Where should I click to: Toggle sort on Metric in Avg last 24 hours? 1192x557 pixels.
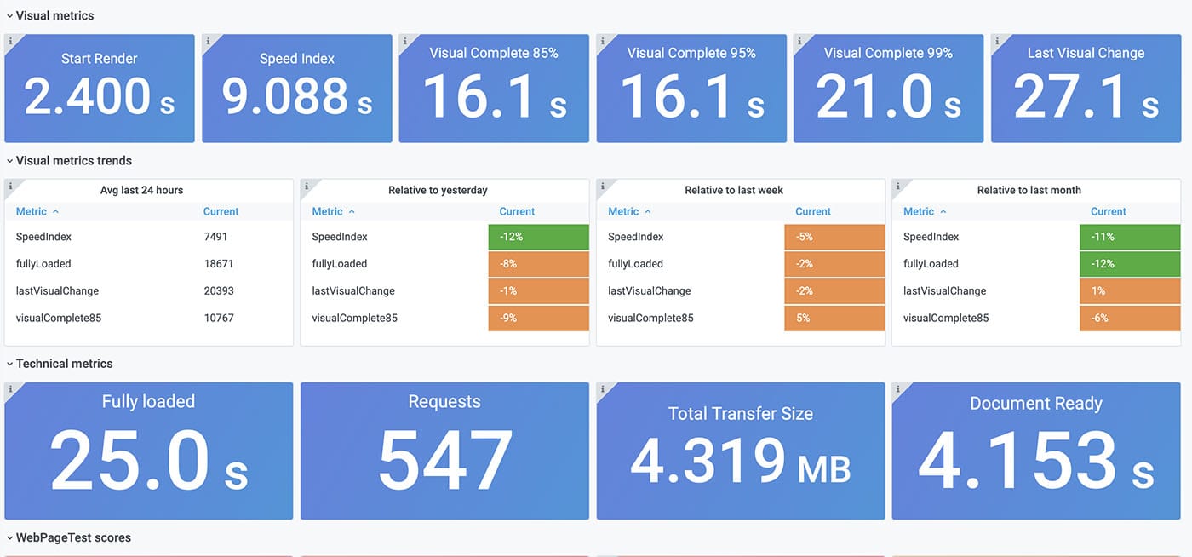(31, 211)
